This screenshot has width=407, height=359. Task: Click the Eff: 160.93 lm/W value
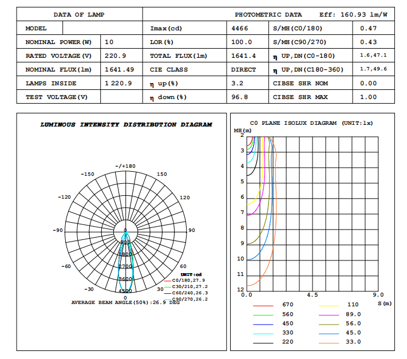point(353,14)
